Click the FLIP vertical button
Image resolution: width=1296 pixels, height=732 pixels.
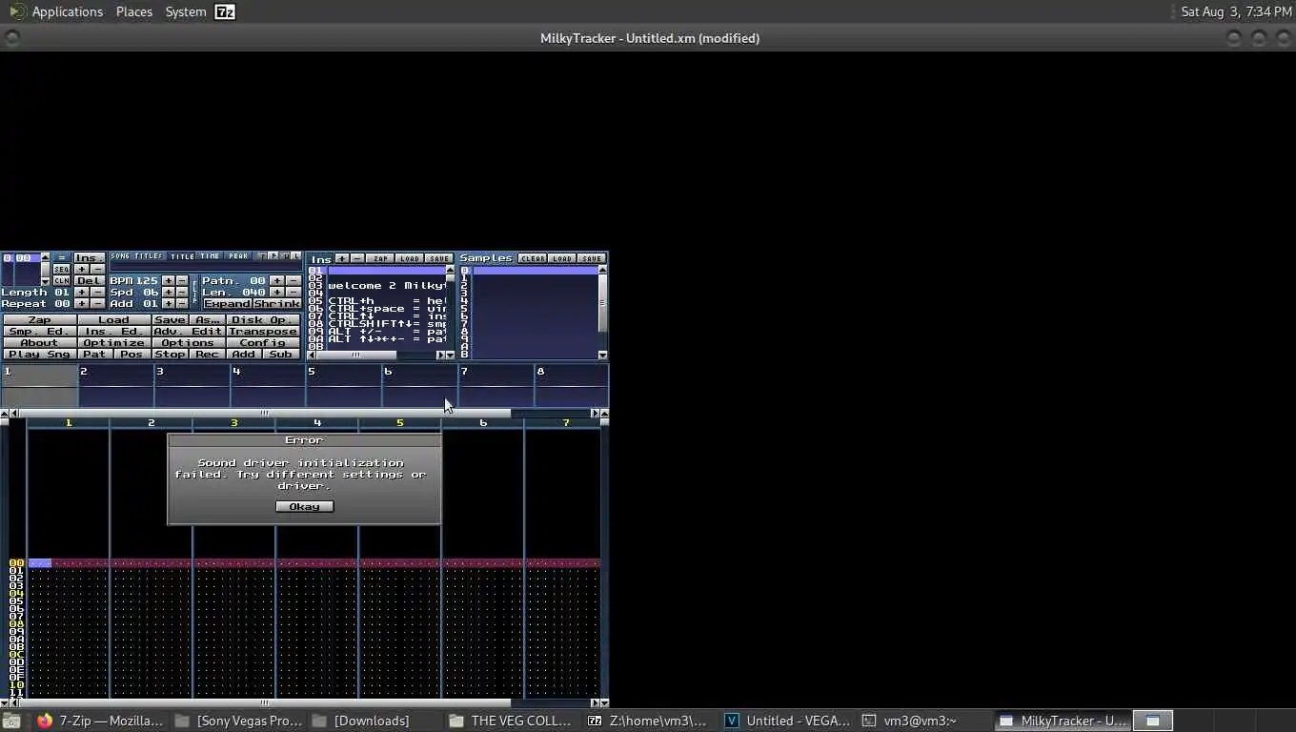pyautogui.click(x=195, y=292)
